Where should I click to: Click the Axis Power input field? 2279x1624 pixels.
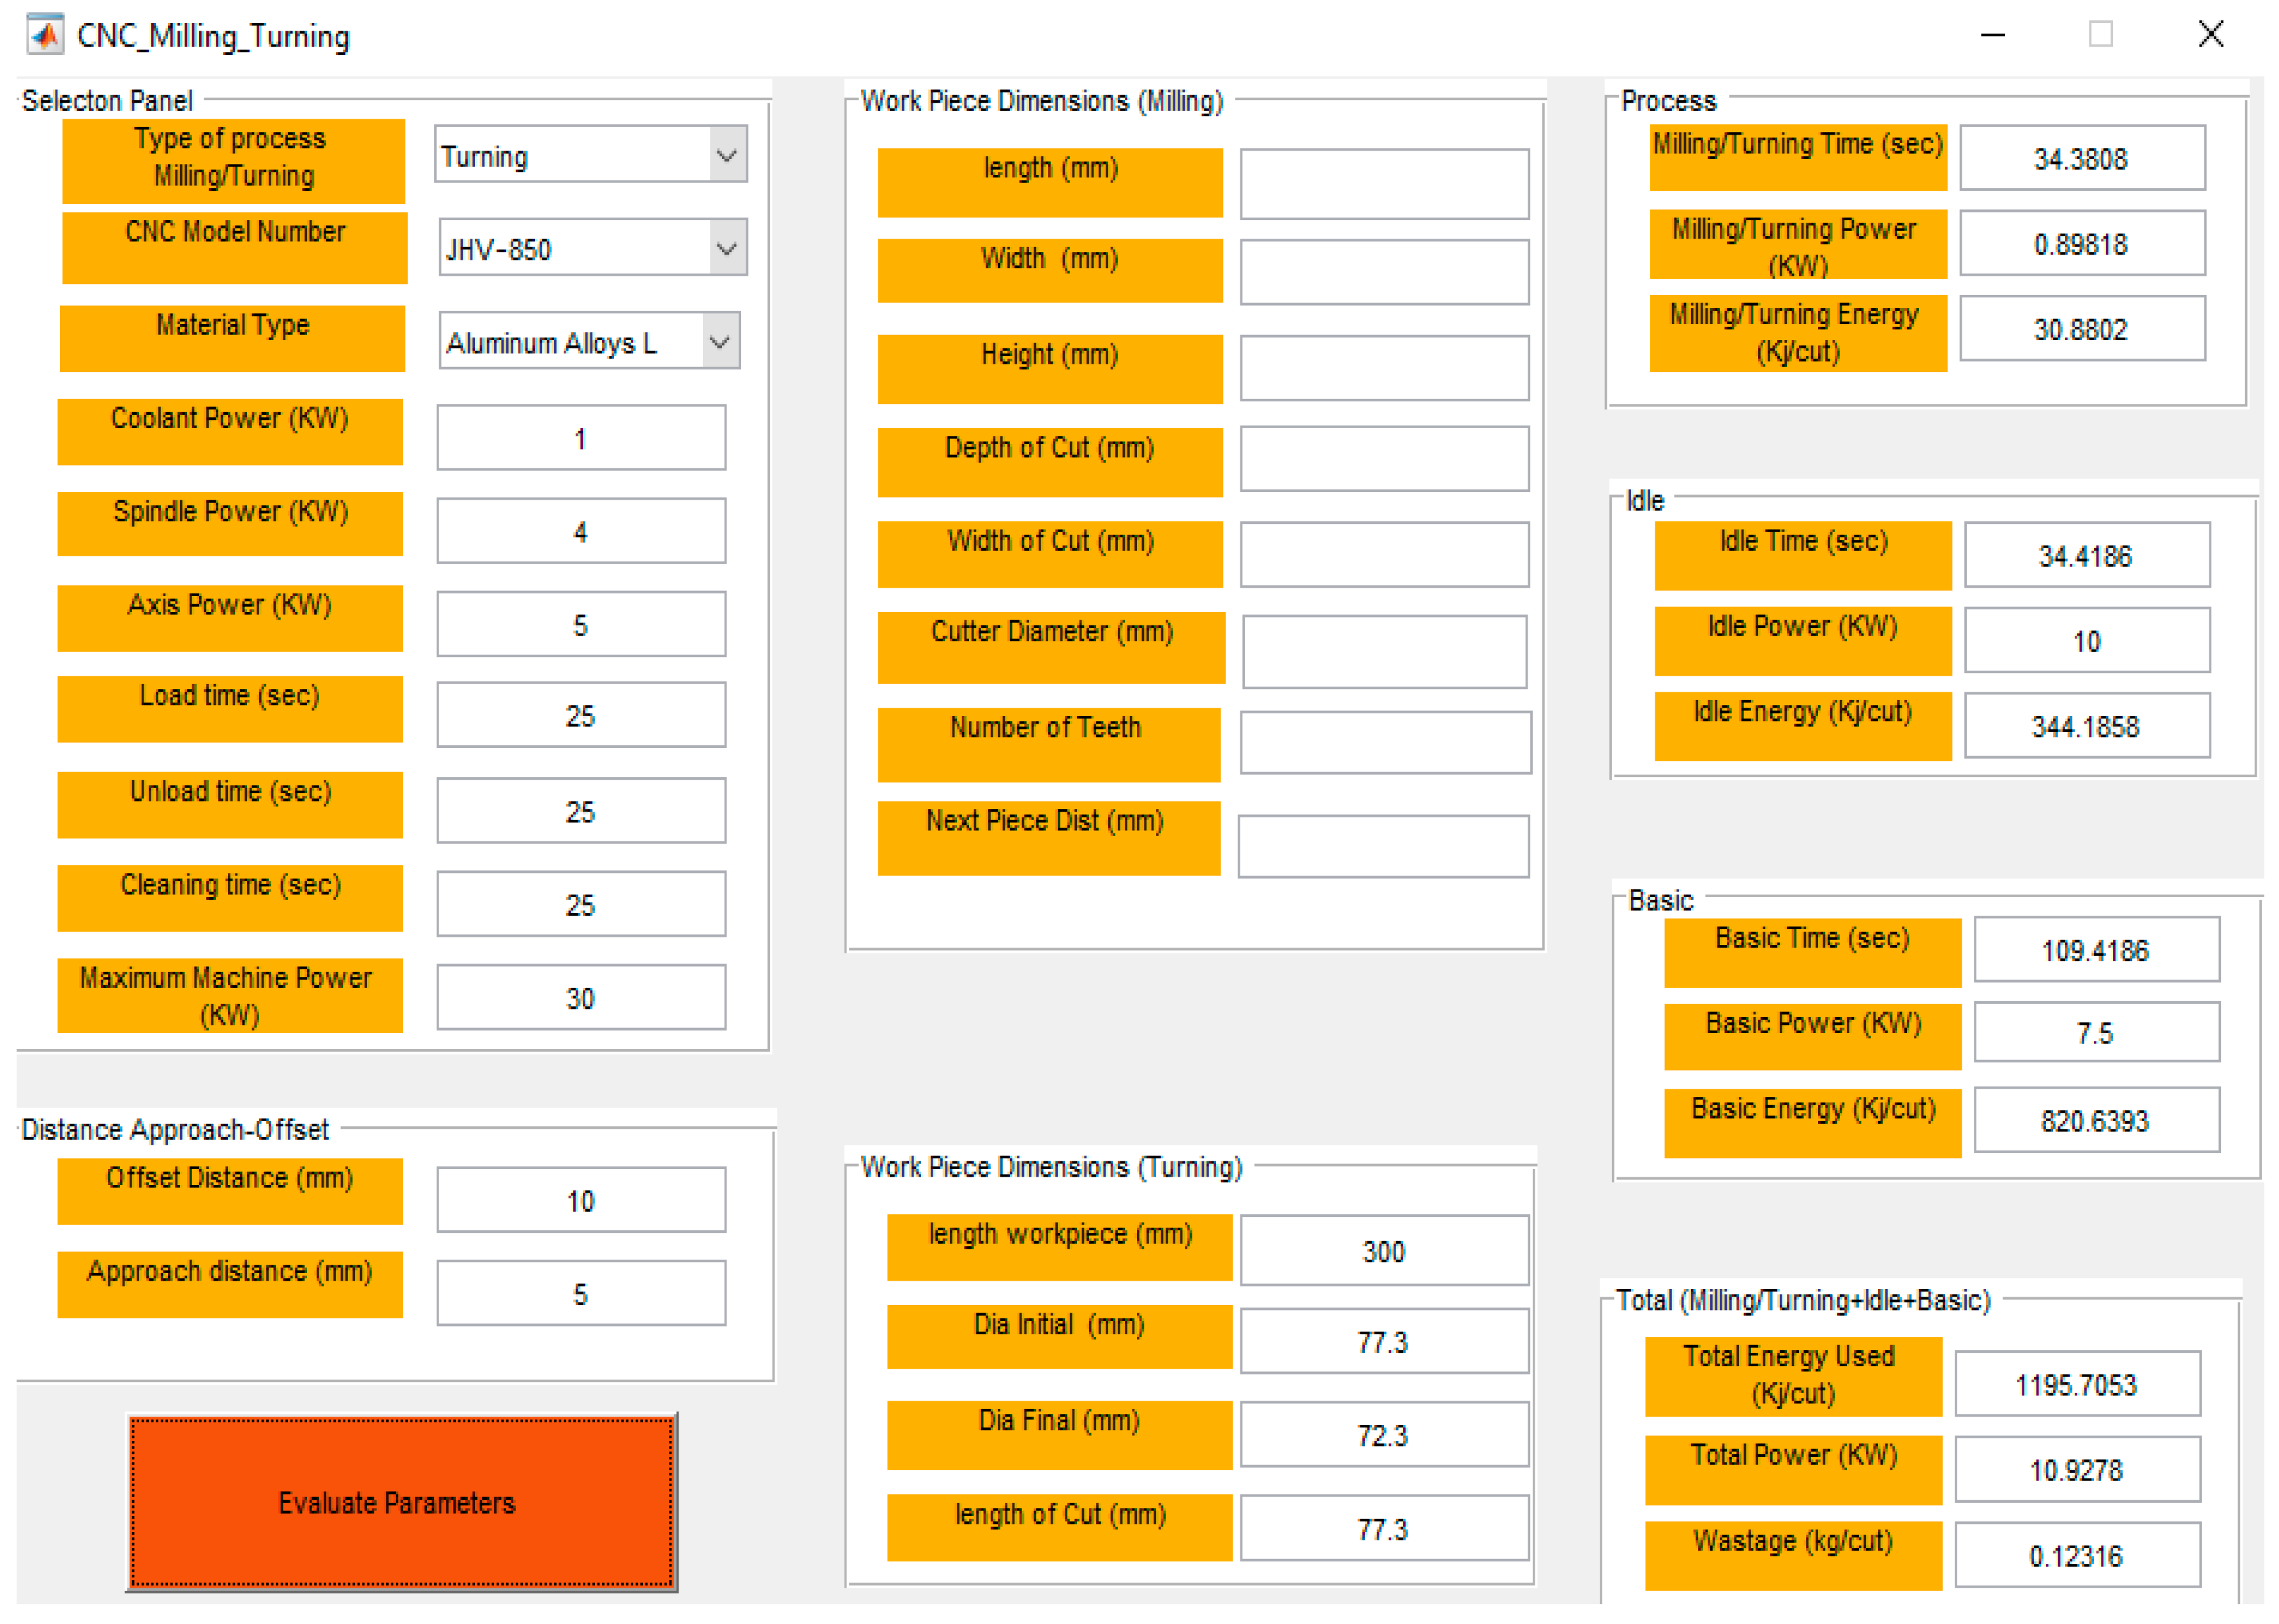tap(580, 625)
